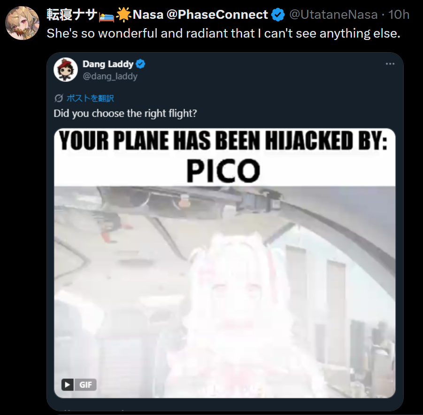The height and width of the screenshot is (415, 423).
Task: Click the translate post icon
Action: [59, 98]
